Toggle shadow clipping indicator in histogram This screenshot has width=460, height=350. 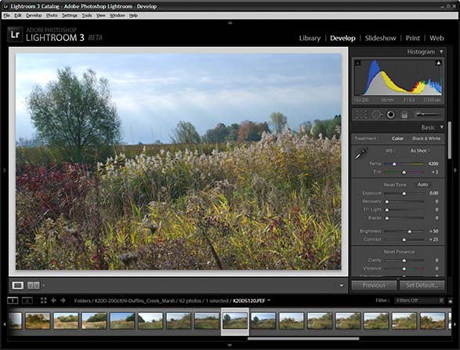tap(357, 63)
